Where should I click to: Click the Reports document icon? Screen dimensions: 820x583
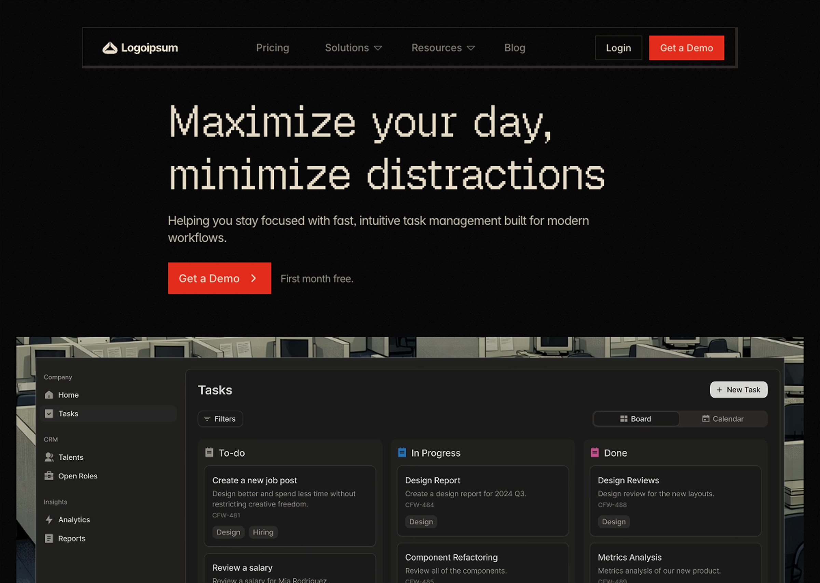pyautogui.click(x=49, y=538)
